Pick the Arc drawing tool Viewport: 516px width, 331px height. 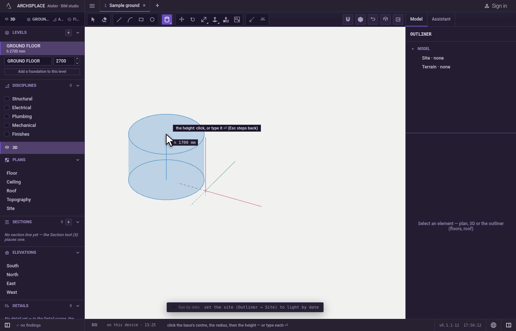pyautogui.click(x=130, y=19)
